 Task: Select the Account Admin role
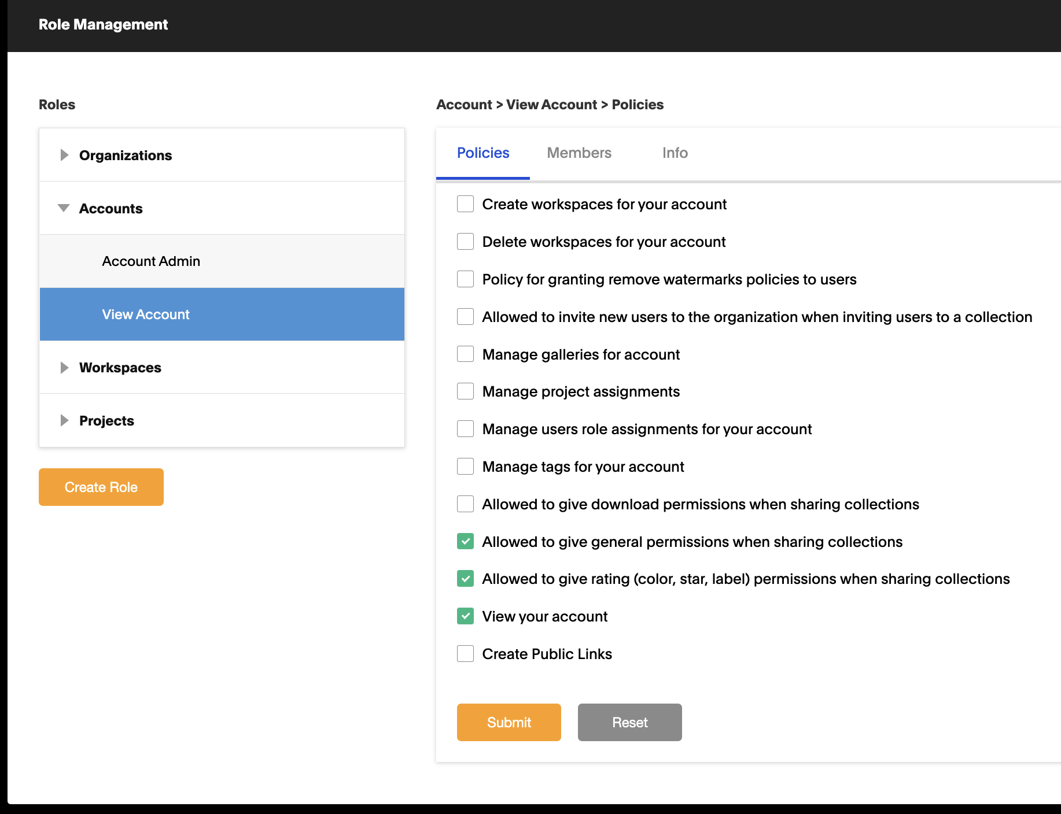(x=222, y=261)
